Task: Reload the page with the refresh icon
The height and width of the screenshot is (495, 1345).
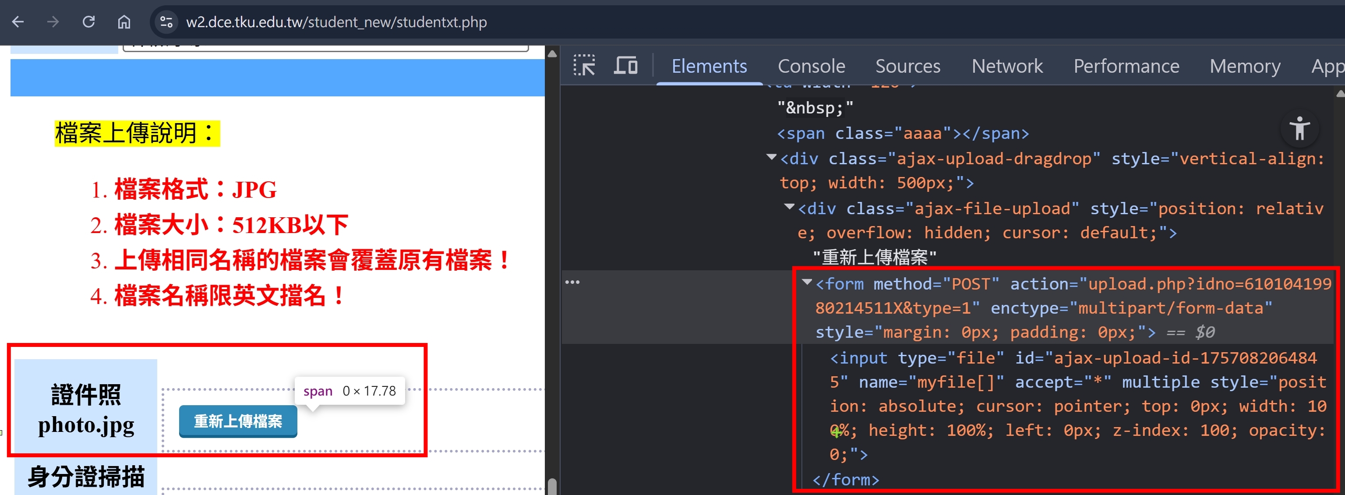Action: 89,22
